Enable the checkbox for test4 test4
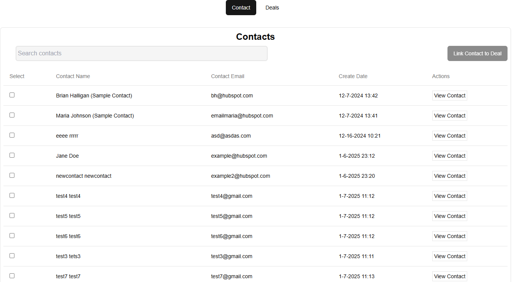514x282 pixels. pyautogui.click(x=12, y=196)
